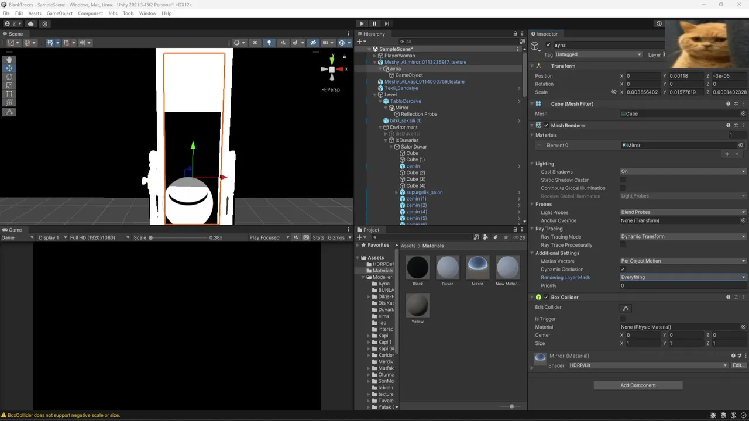749x421 pixels.
Task: Click the Step frame button
Action: (x=387, y=23)
